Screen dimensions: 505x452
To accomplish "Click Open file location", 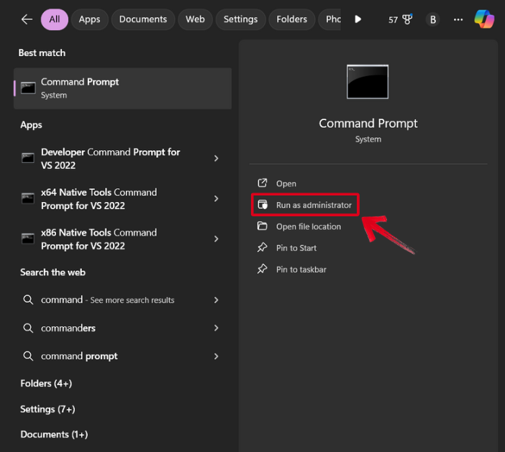I will [308, 226].
